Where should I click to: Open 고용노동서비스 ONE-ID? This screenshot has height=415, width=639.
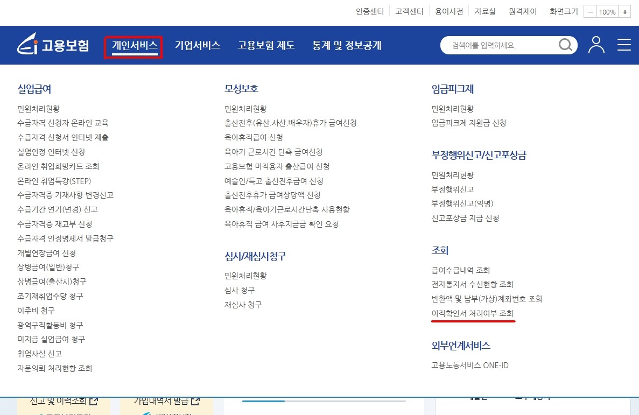click(470, 365)
